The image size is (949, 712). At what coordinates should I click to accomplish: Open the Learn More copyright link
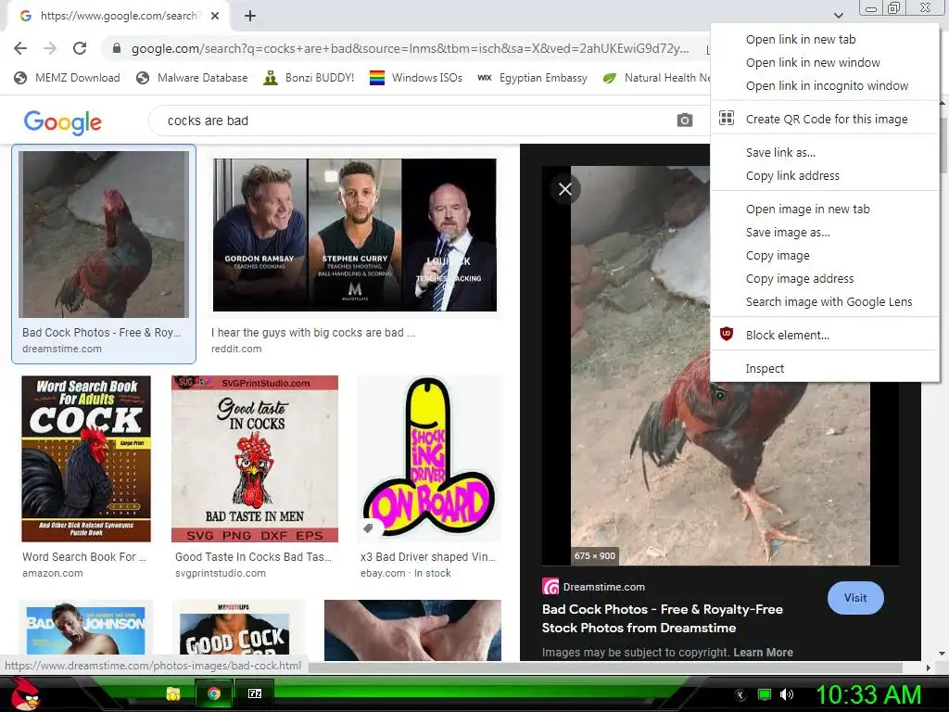763,652
